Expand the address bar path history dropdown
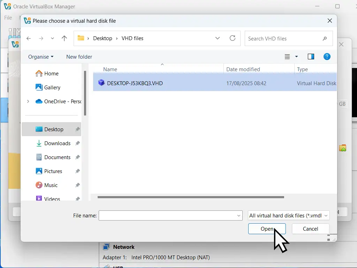 click(218, 38)
